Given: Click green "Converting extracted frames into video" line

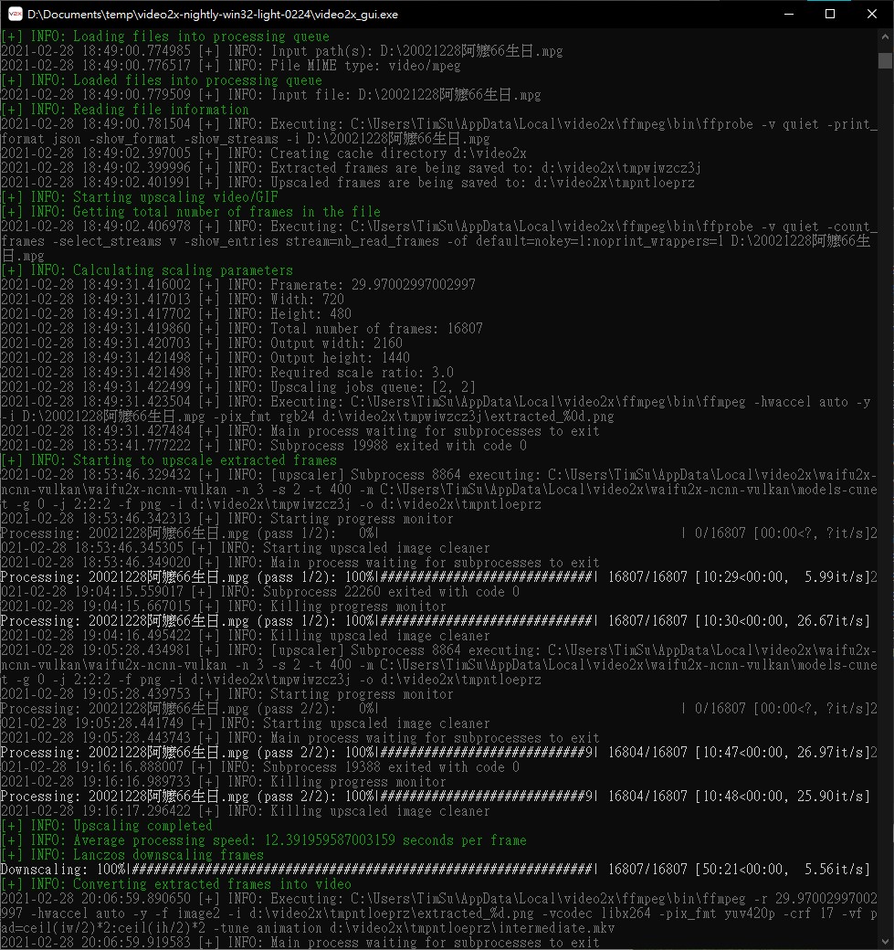Looking at the screenshot, I should coord(176,884).
